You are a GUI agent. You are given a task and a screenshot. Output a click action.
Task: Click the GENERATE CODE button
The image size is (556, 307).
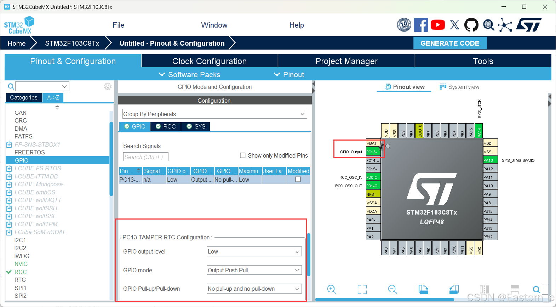450,43
